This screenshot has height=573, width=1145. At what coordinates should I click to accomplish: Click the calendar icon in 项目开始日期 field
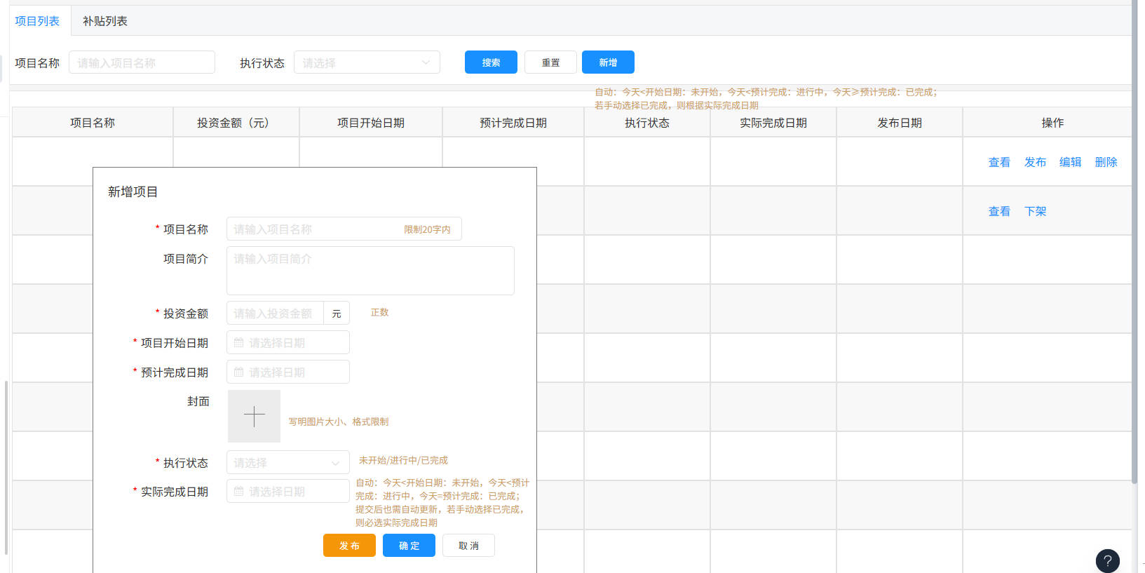(x=238, y=343)
